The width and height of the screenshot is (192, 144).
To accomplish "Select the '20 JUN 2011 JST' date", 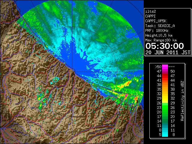I will pos(168,52).
